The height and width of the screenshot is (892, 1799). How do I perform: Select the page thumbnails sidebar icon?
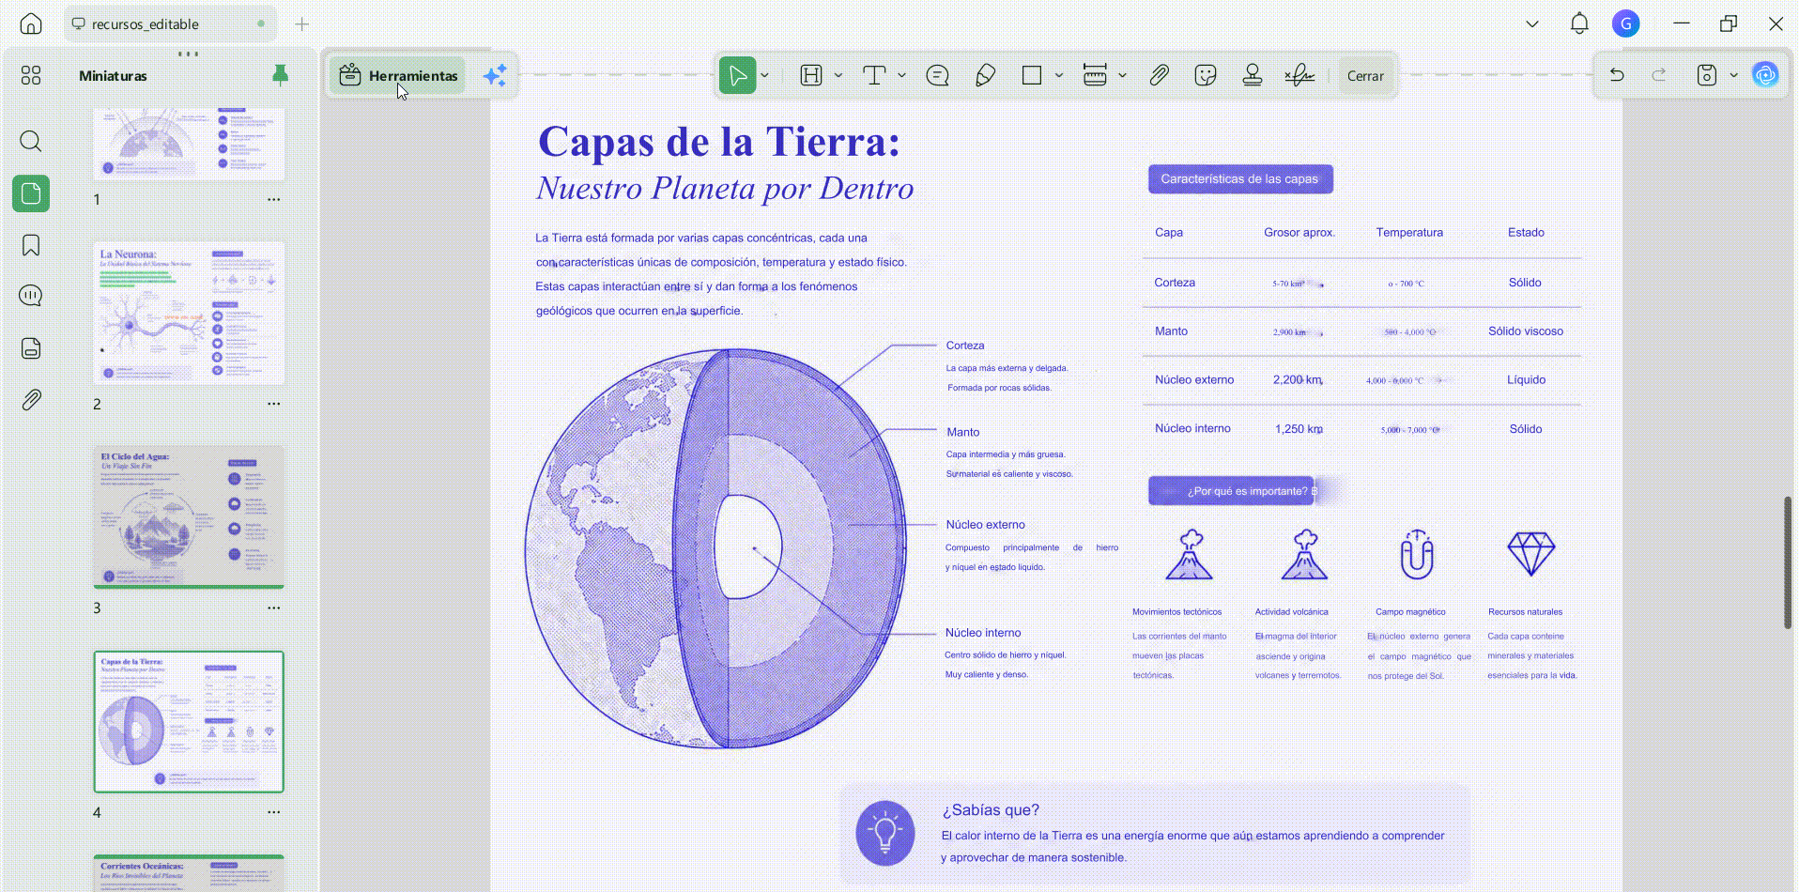point(31,193)
